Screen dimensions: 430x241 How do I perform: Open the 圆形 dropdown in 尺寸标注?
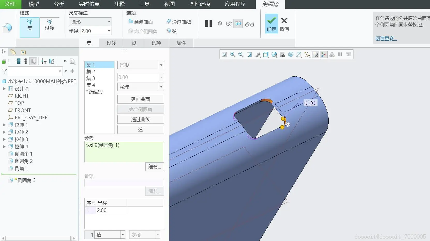(90, 22)
